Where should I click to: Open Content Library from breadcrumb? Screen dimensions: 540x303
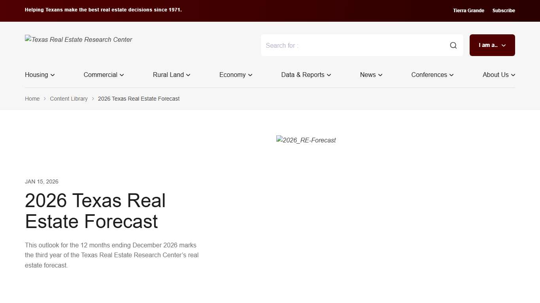point(69,99)
